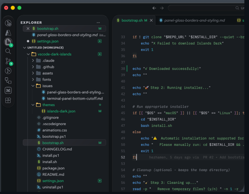The width and height of the screenshot is (249, 194).
Task: Click markdown icon of panel-glass tab
Action: click(161, 20)
